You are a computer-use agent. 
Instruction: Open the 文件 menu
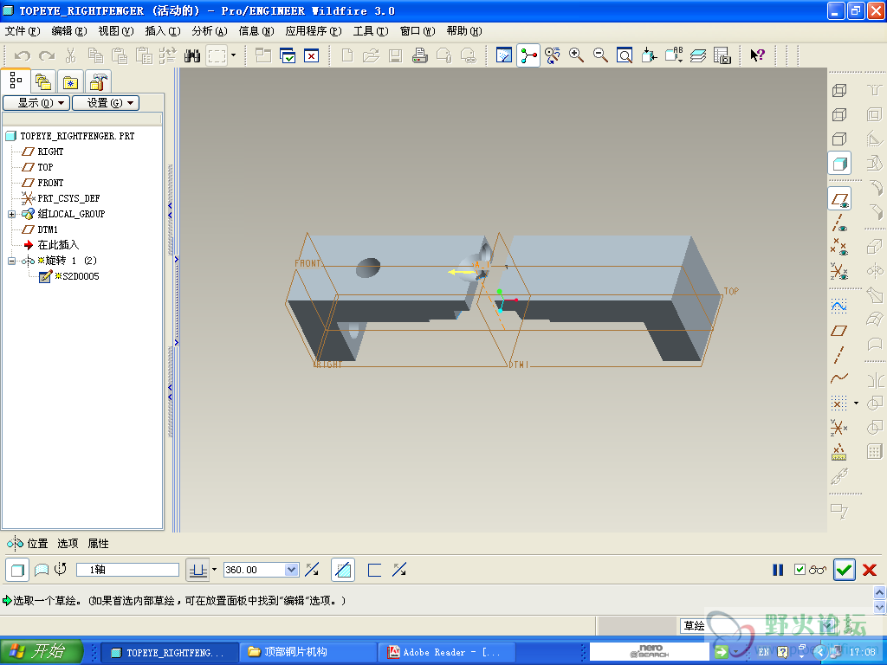click(23, 31)
